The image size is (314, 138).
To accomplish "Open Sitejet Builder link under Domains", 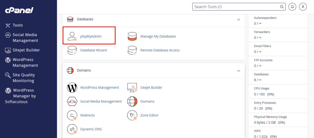I will 151,88.
